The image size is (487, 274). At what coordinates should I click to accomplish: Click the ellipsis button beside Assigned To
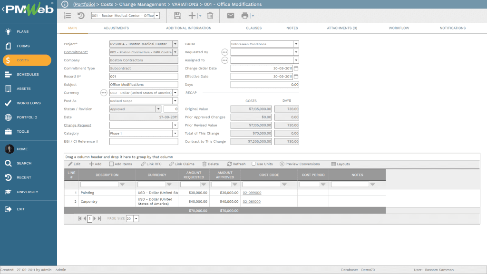225,60
